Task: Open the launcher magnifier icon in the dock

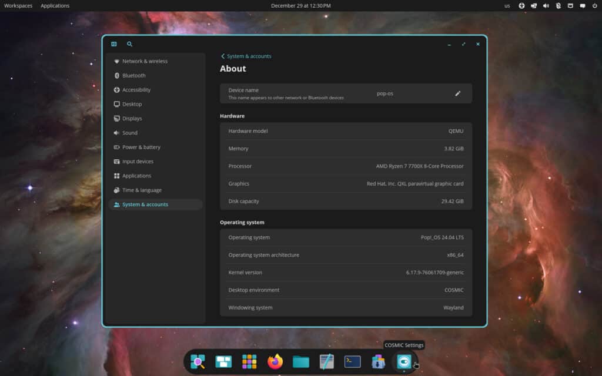Action: coord(198,362)
